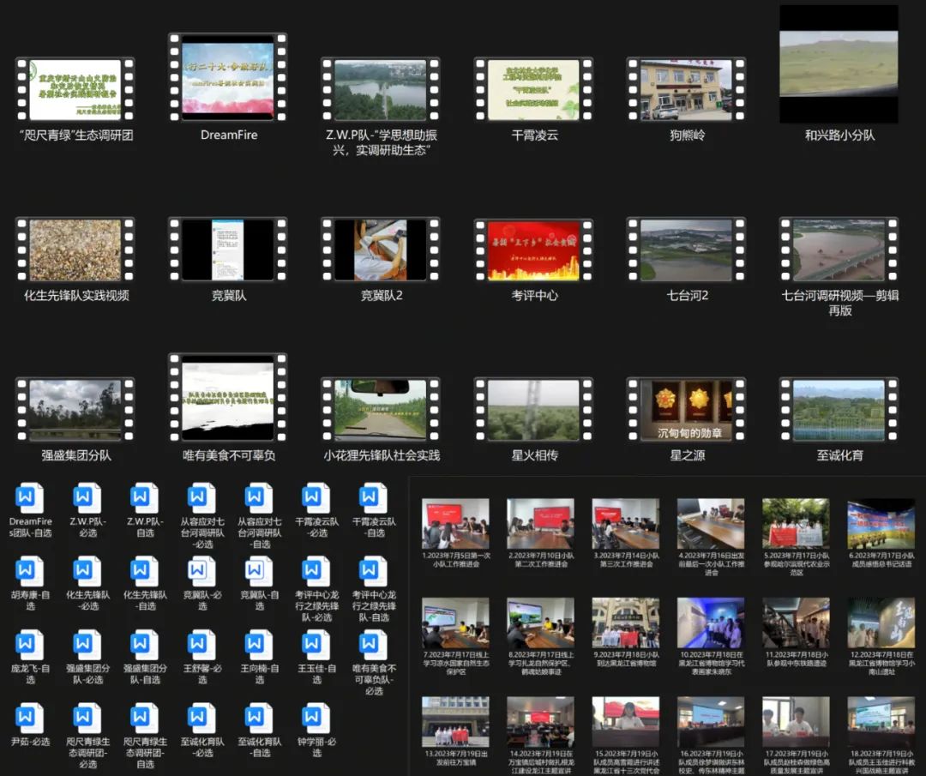This screenshot has width=926, height=776.
Task: Select the 干霄凌云 video thumbnail
Action: coord(534,89)
